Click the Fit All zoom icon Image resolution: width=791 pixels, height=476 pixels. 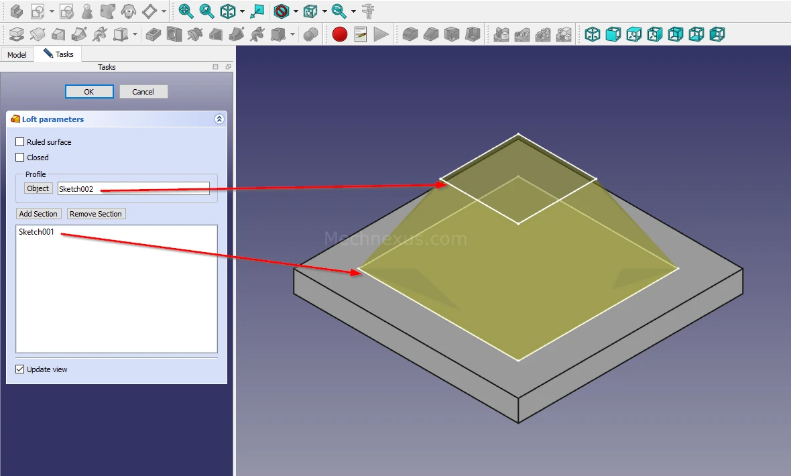click(186, 11)
